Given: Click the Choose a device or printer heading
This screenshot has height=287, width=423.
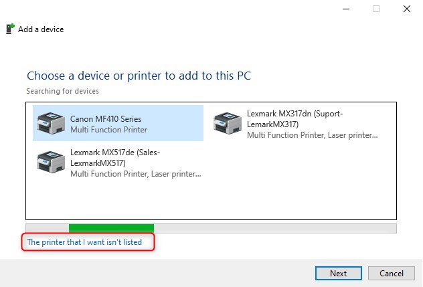Looking at the screenshot, I should coord(139,76).
